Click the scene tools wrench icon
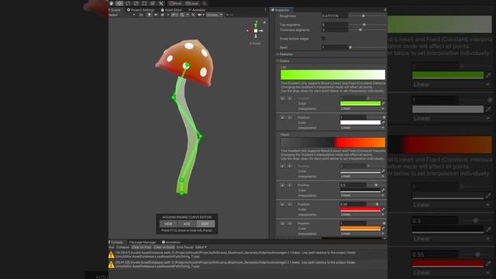 193,15
